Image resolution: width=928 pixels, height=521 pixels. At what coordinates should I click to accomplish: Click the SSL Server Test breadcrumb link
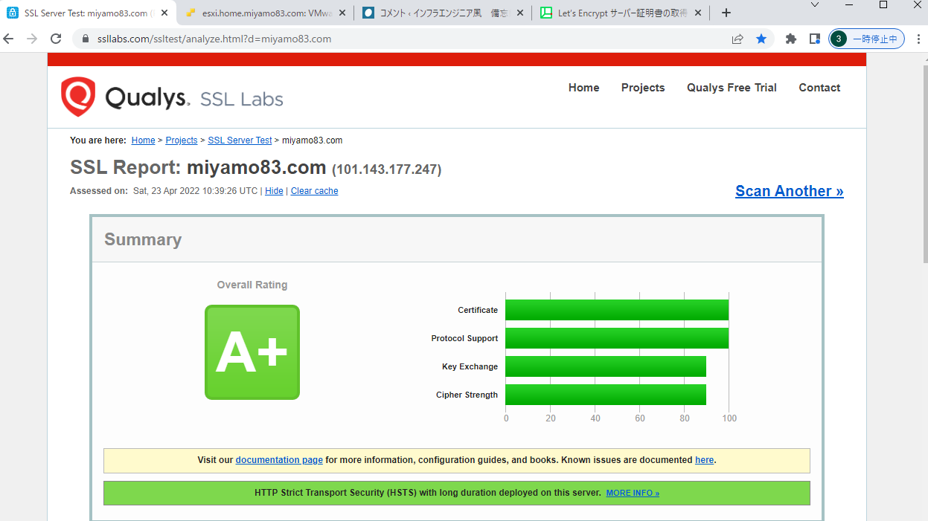(240, 140)
